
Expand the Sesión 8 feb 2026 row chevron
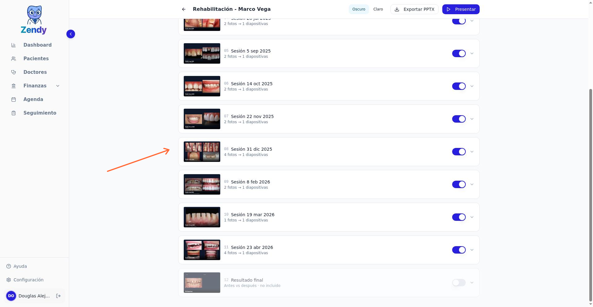(x=472, y=184)
